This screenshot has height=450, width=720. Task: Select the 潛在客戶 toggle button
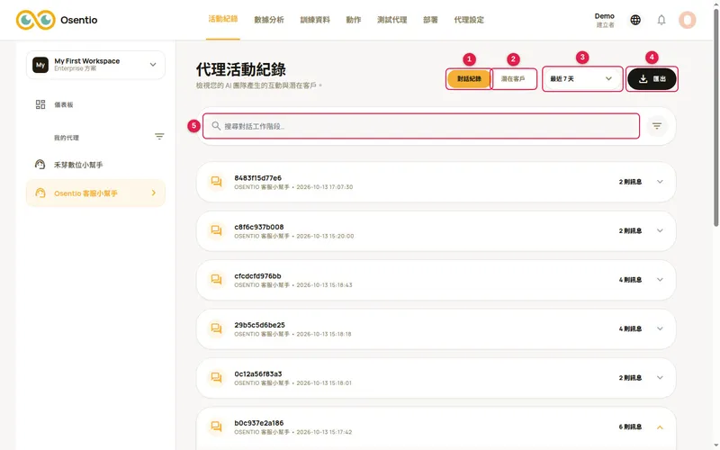(x=513, y=79)
